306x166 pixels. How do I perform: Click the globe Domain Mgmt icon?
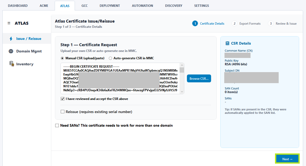click(x=11, y=51)
